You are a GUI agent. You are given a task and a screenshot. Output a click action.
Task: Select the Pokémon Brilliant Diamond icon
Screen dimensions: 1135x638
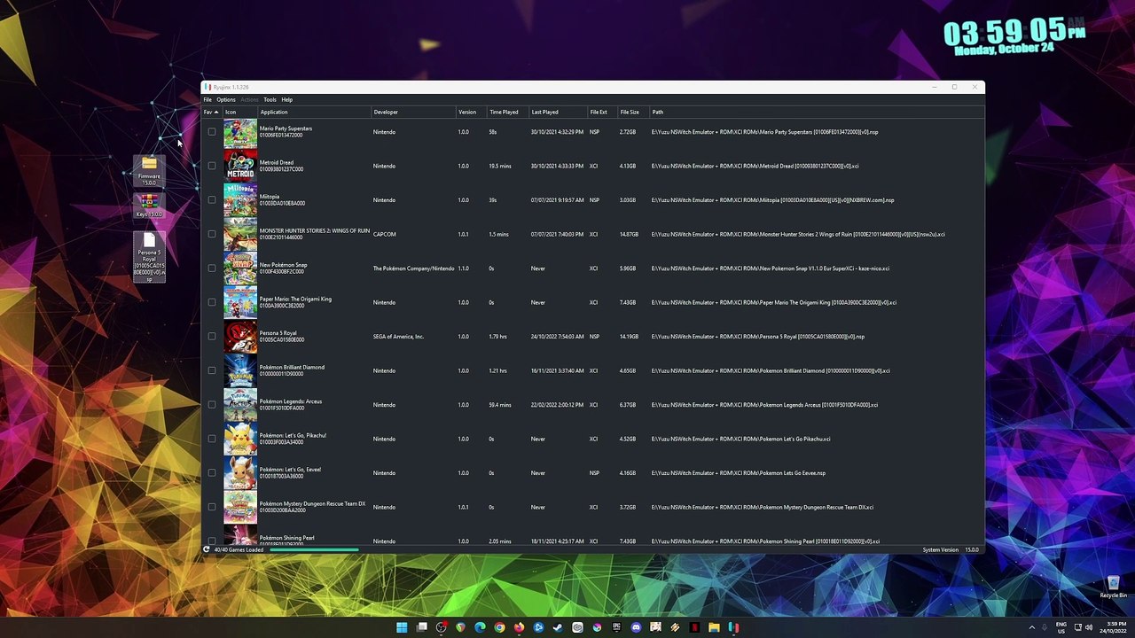tap(240, 370)
